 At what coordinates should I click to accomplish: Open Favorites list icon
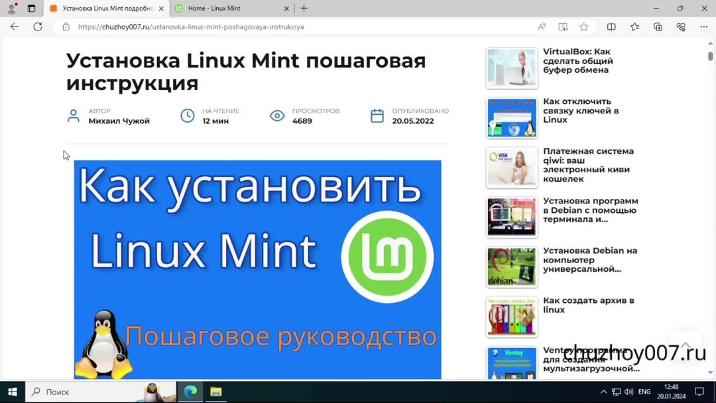tap(634, 27)
